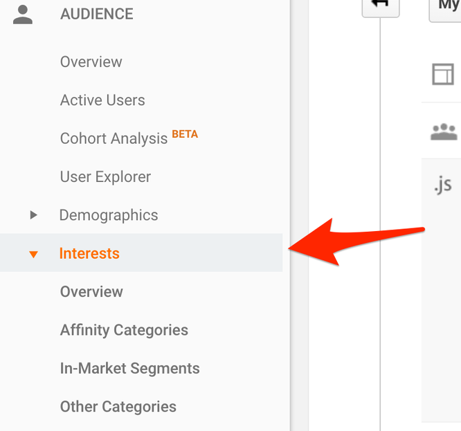This screenshot has width=461, height=431.
Task: Click the Demographics label
Action: point(109,215)
